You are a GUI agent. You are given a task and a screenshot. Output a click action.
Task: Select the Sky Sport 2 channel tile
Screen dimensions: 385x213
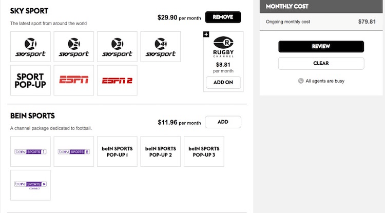(x=73, y=47)
